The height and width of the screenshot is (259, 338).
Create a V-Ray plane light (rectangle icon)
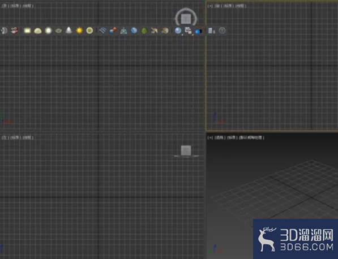[x=27, y=31]
